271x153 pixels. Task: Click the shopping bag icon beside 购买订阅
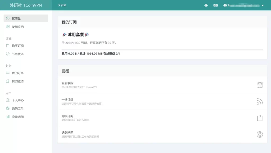[x=260, y=118]
